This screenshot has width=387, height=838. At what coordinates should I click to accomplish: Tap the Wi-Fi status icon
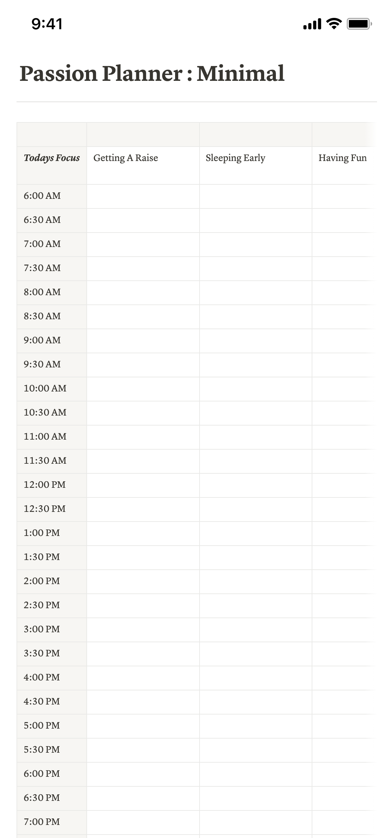click(333, 24)
